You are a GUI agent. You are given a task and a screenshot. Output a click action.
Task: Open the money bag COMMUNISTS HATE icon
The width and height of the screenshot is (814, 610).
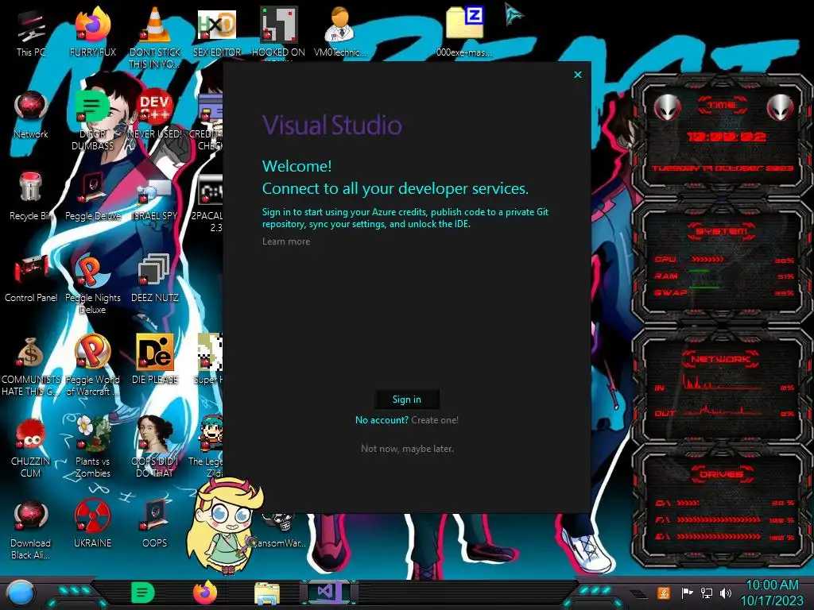tap(31, 365)
